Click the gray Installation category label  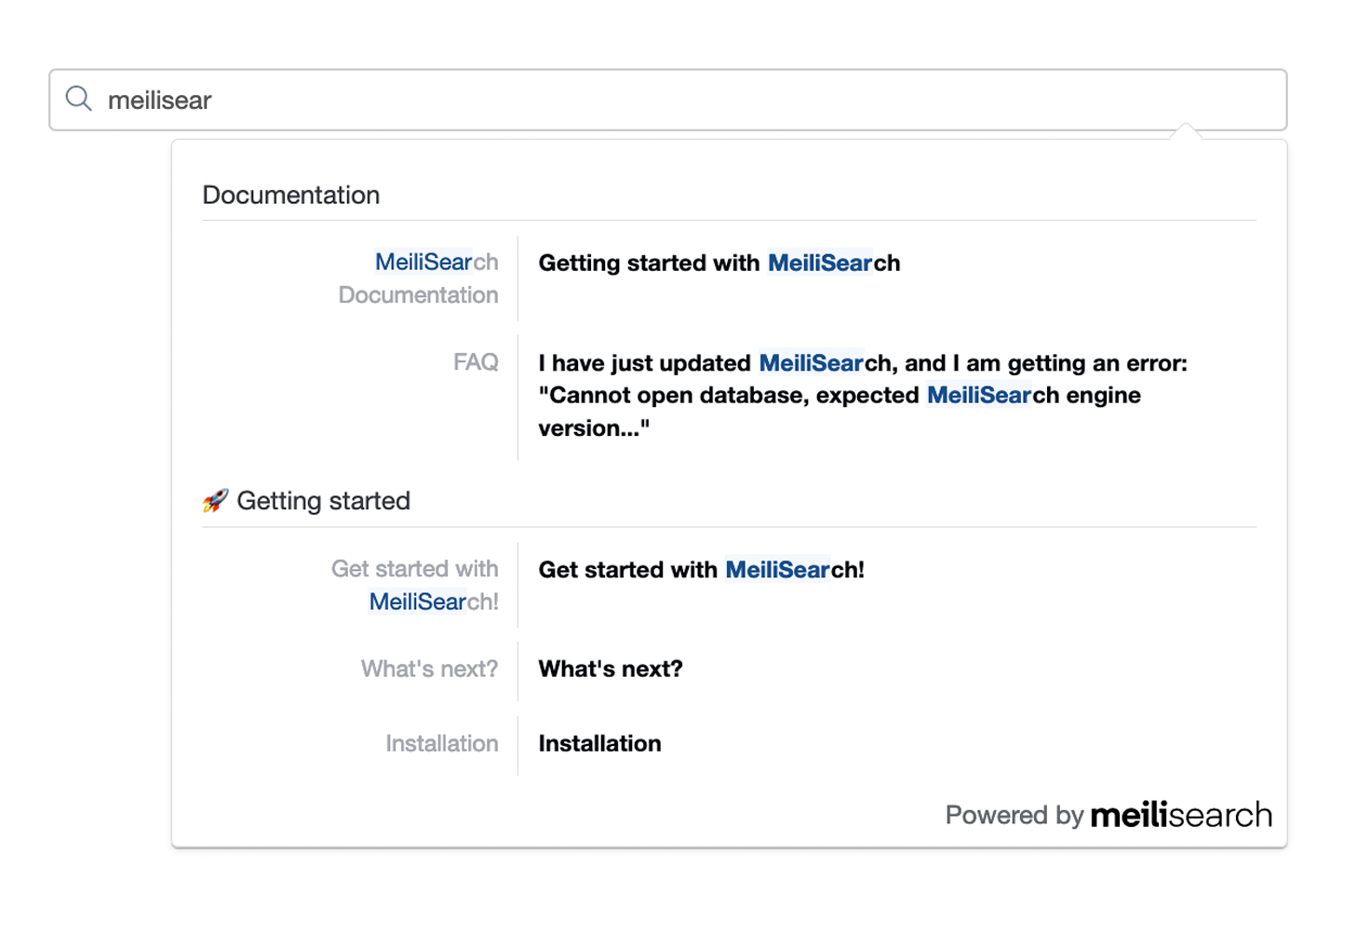(x=442, y=743)
